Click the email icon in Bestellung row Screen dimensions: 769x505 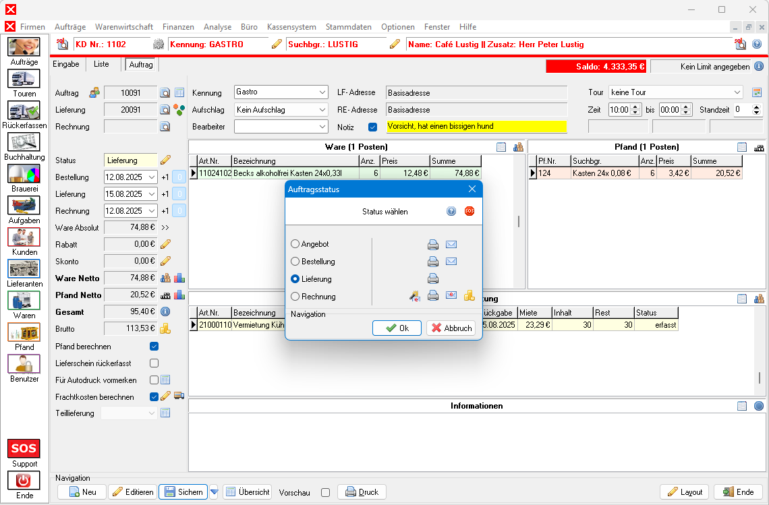pyautogui.click(x=451, y=262)
